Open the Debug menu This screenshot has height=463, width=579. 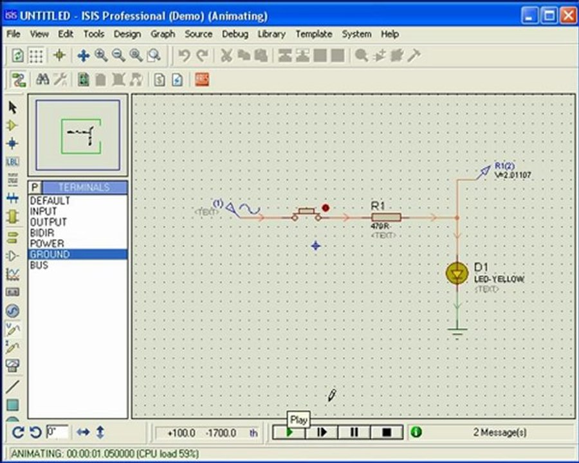click(235, 34)
